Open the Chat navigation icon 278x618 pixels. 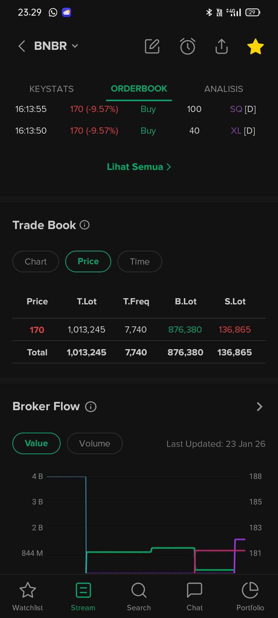coord(195,597)
